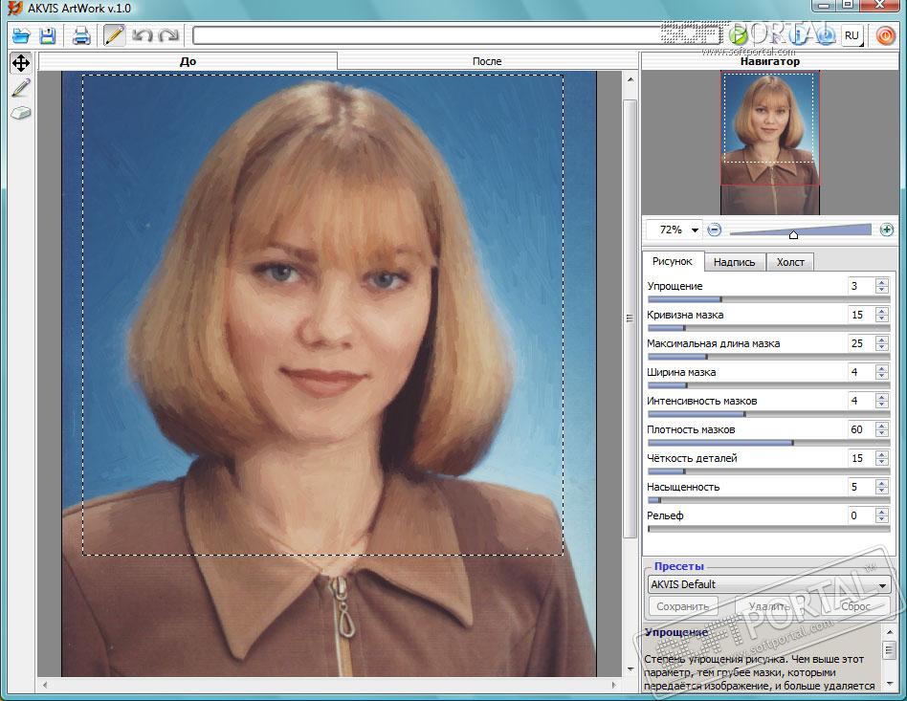Click the Кривизна мазка value field showing 15
This screenshot has width=907, height=701.
[861, 315]
